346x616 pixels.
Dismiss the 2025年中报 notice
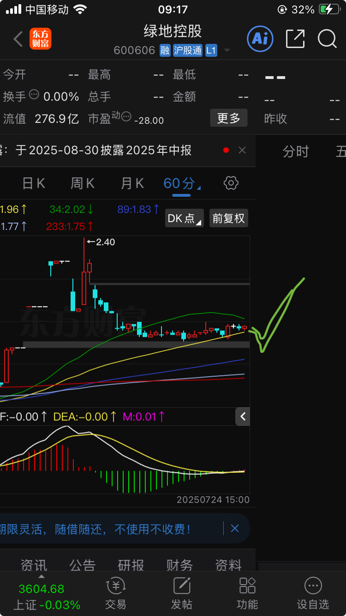pyautogui.click(x=242, y=150)
